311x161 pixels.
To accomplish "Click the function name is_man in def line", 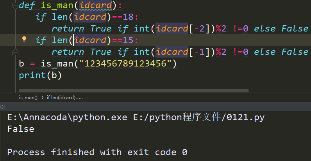I will pos(57,5).
